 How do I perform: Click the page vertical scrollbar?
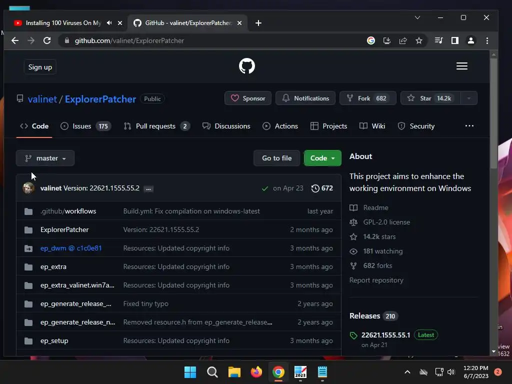click(493, 113)
